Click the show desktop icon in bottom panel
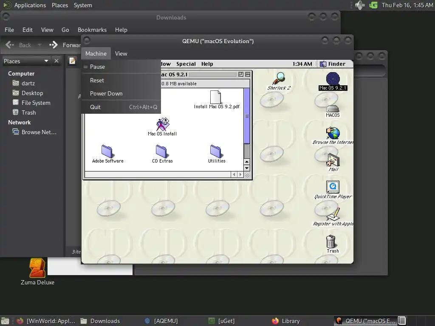 [x=5, y=321]
